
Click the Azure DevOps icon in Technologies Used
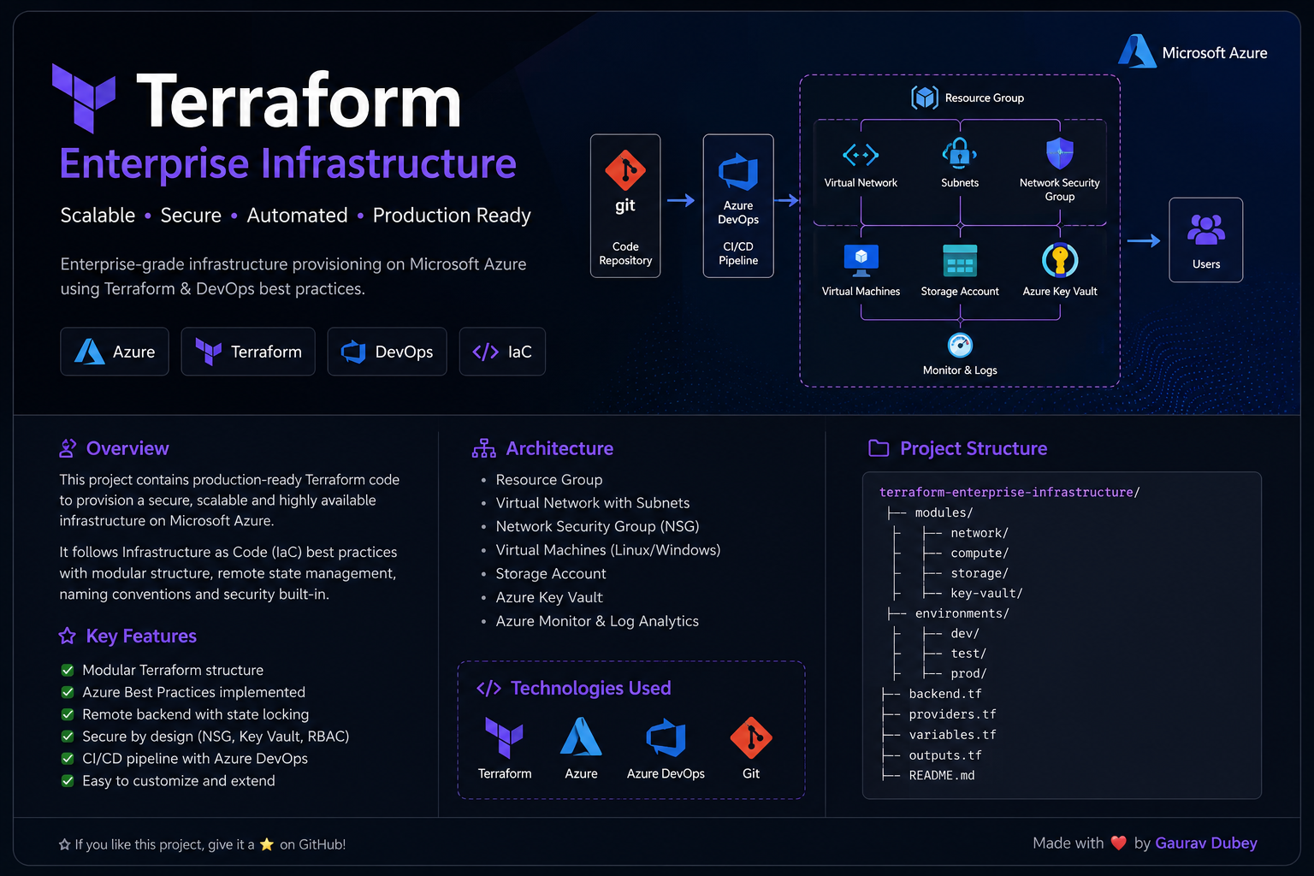click(666, 737)
